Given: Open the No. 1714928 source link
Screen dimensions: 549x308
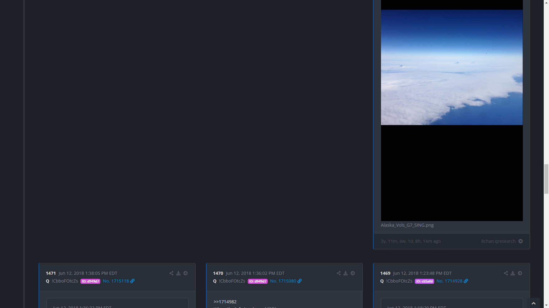Looking at the screenshot, I should 449,281.
